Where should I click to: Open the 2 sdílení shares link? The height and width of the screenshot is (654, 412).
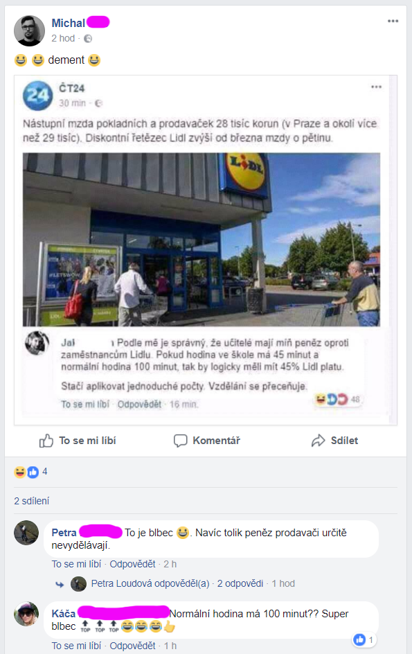(32, 501)
